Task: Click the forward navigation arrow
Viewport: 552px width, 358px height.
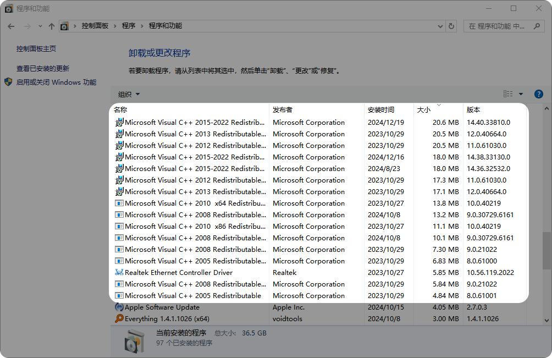Action: tap(27, 26)
